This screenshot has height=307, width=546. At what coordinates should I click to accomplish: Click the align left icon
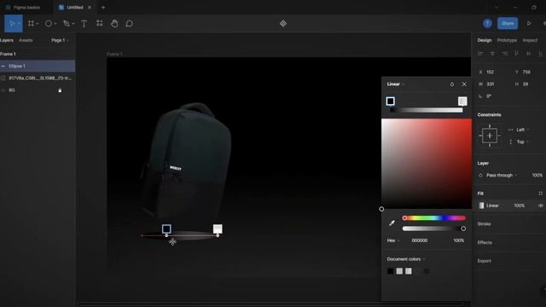click(x=480, y=54)
